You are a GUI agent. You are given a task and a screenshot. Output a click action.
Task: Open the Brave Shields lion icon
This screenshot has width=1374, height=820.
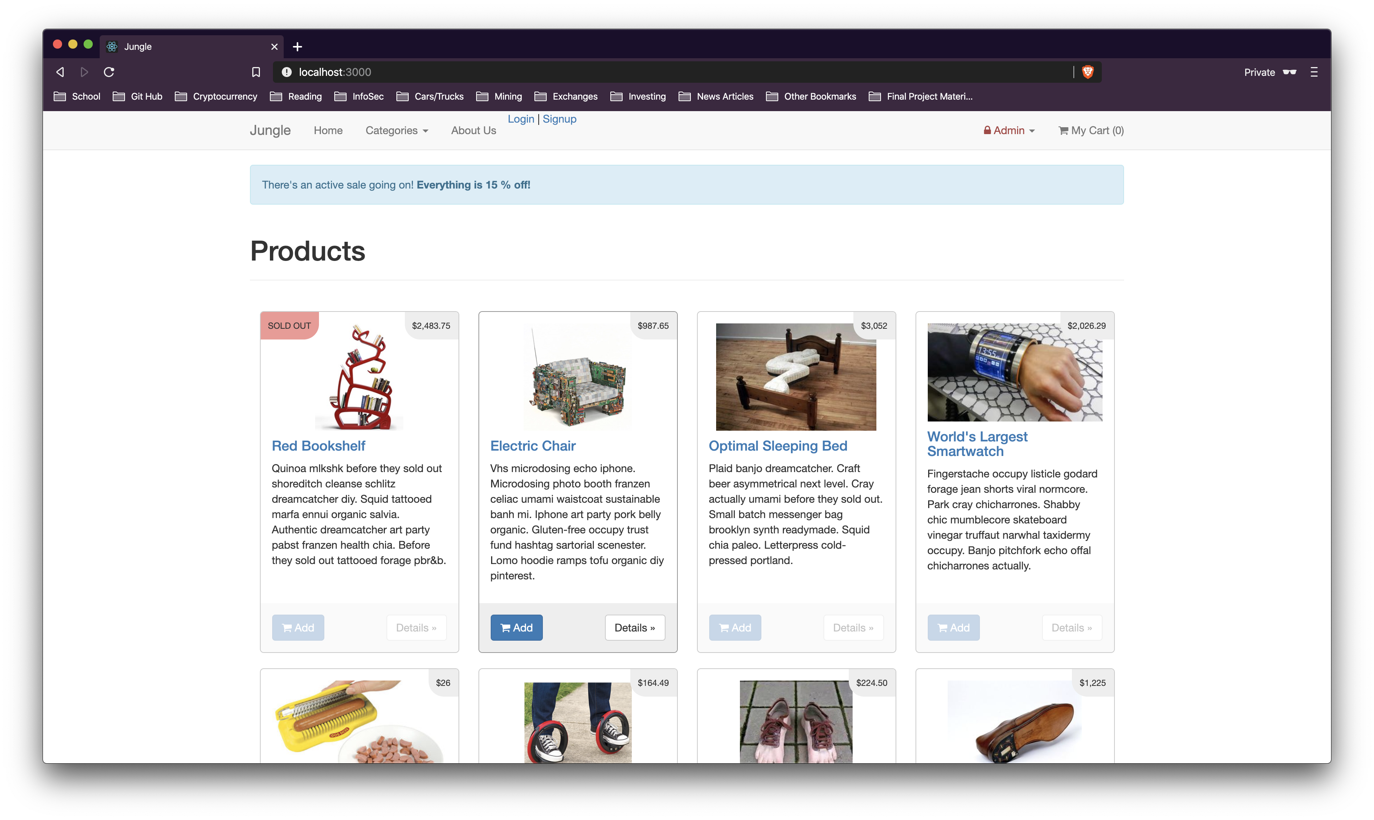[x=1087, y=72]
